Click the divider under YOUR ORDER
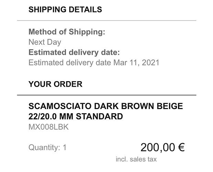This screenshot has height=172, width=213. (x=106, y=95)
